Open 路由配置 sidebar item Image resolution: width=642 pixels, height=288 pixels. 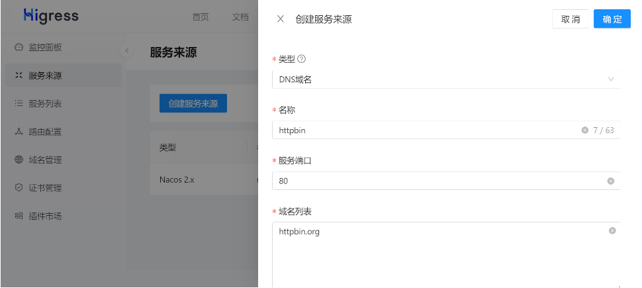(45, 132)
